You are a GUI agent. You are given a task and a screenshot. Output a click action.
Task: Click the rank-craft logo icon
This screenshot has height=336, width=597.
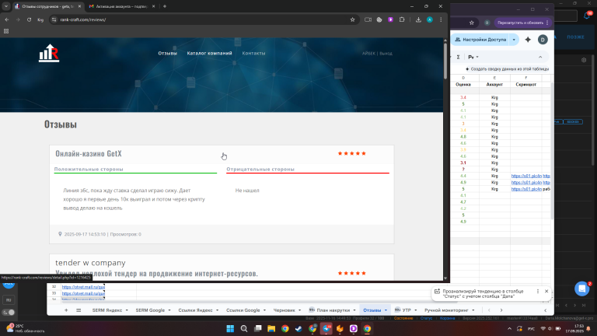click(49, 54)
